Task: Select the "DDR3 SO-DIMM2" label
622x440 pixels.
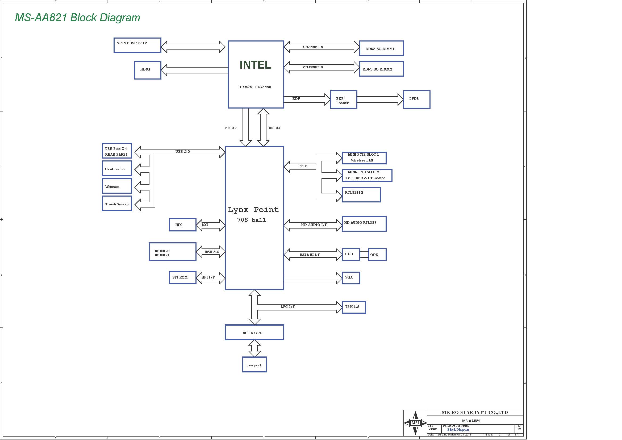Action: pyautogui.click(x=377, y=69)
